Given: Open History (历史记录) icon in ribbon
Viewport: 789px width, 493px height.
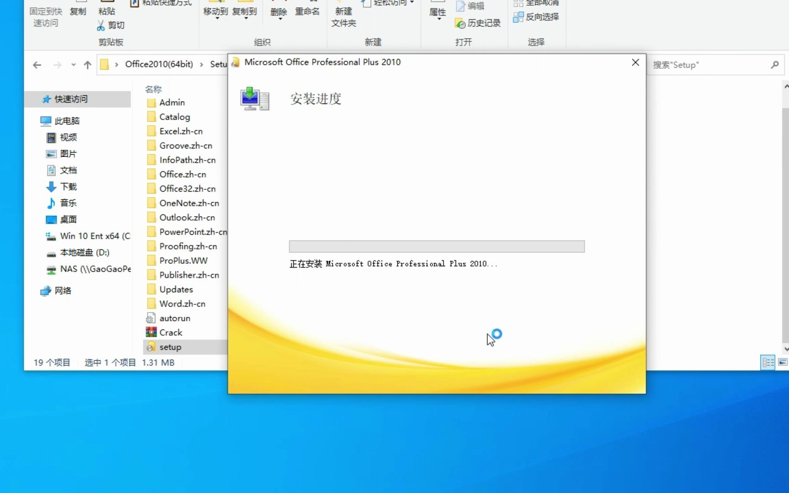Looking at the screenshot, I should tap(460, 23).
